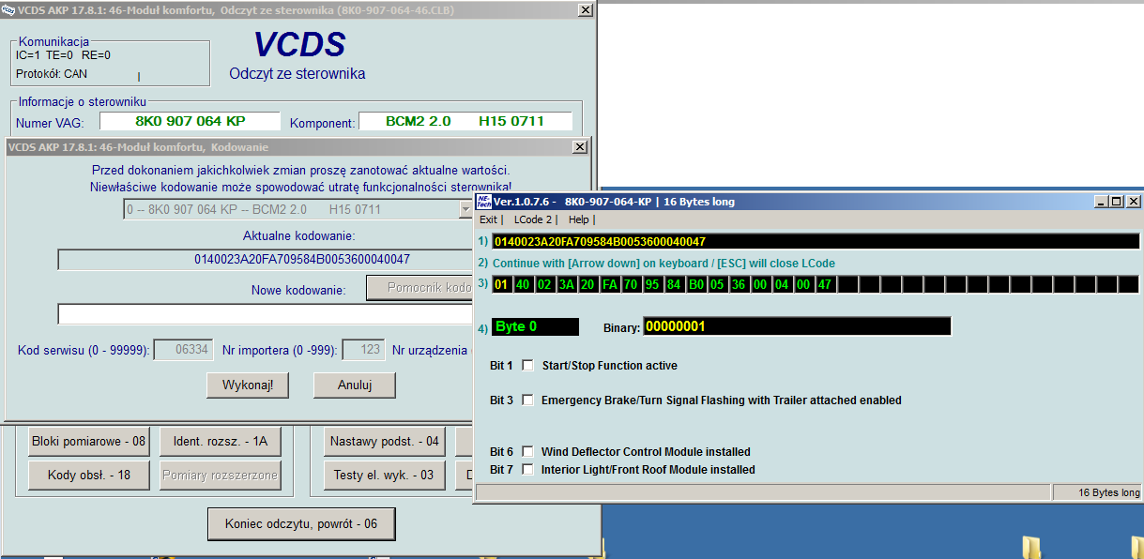Click Pomiary rozszerzone button
The height and width of the screenshot is (559, 1144).
(221, 476)
